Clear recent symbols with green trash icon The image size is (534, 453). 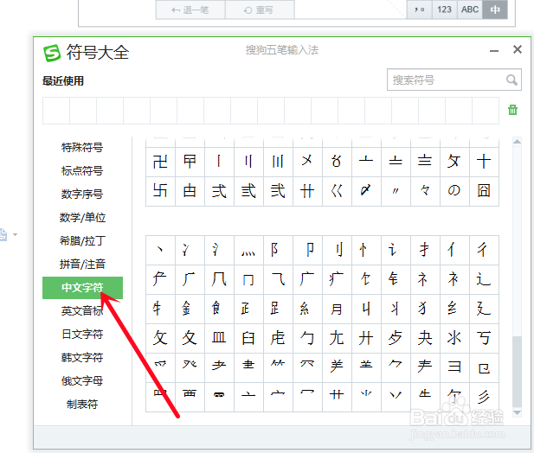(x=512, y=110)
